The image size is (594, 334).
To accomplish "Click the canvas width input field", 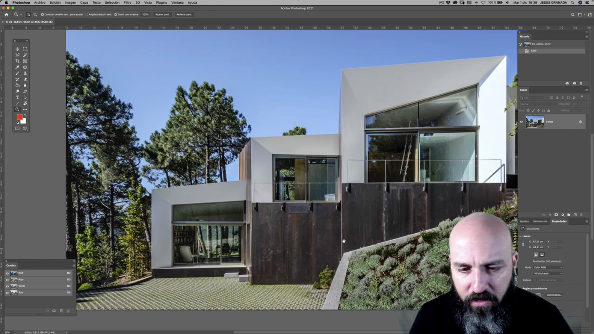I will click(x=538, y=242).
